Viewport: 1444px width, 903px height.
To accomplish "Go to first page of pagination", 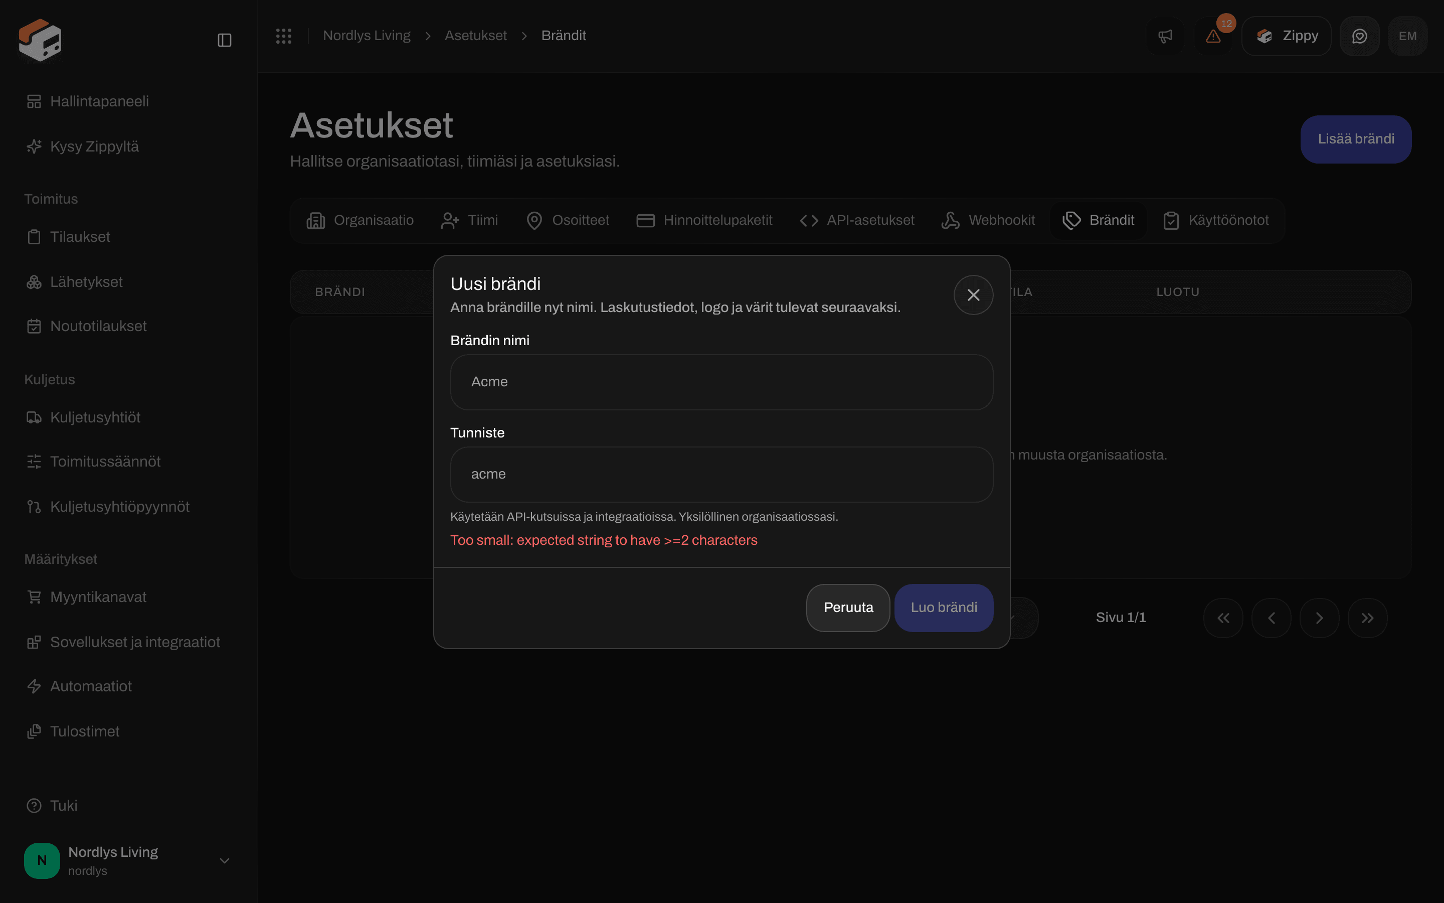I will click(x=1223, y=618).
